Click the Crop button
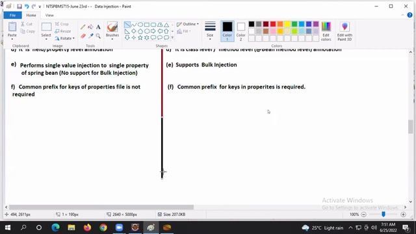 [x=62, y=24]
